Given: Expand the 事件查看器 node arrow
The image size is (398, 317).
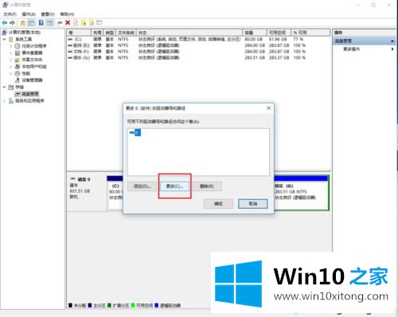Looking at the screenshot, I should (10, 53).
